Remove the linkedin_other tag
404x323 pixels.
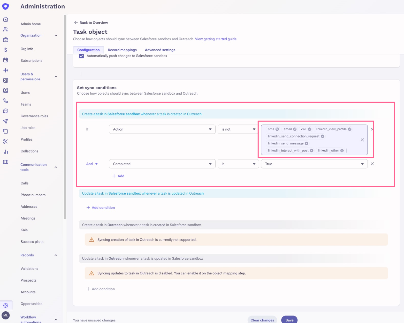tap(342, 150)
